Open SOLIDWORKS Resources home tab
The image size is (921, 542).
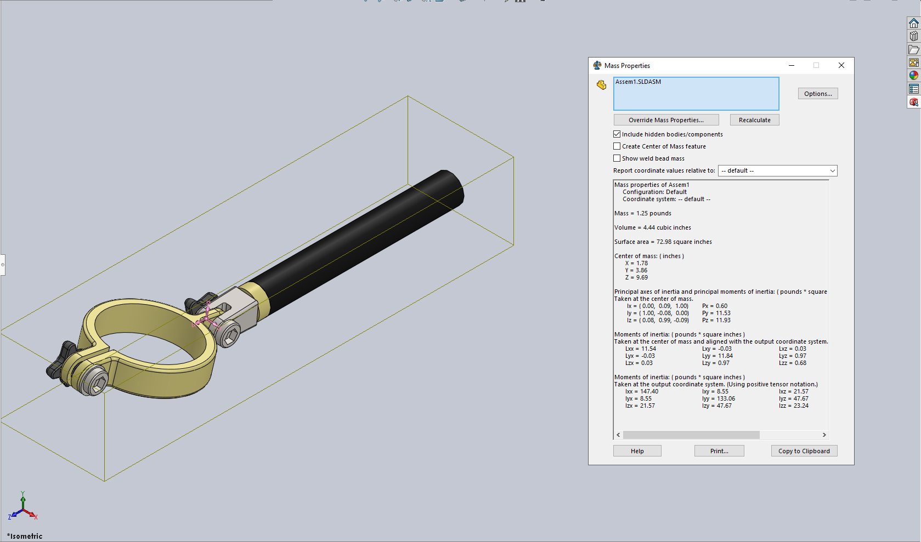pos(913,23)
